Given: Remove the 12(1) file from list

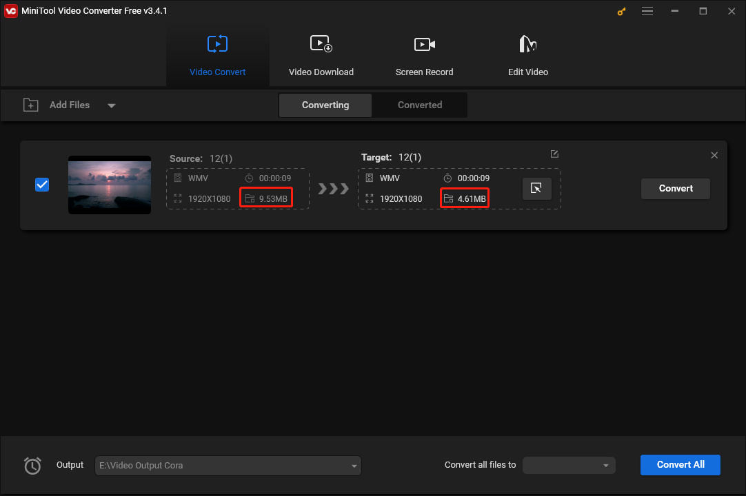Looking at the screenshot, I should pyautogui.click(x=714, y=155).
